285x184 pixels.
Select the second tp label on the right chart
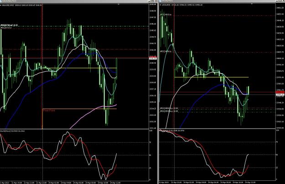coord(166,51)
